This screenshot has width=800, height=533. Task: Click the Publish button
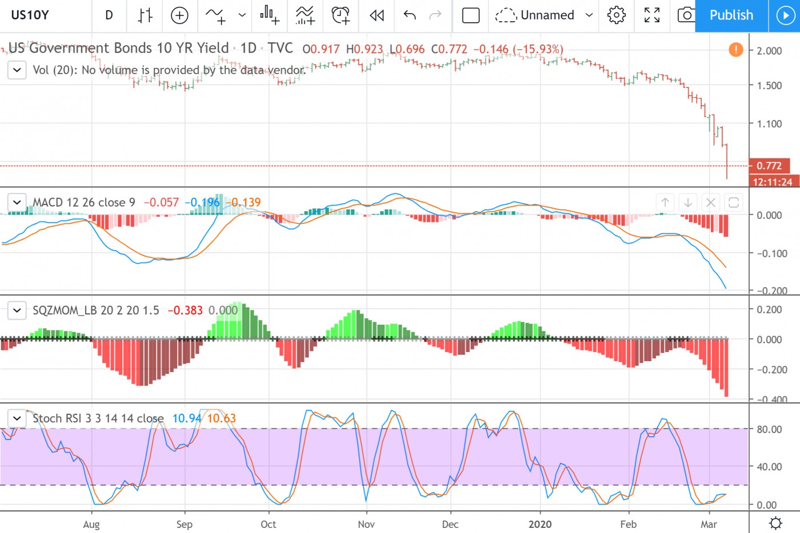click(x=731, y=15)
